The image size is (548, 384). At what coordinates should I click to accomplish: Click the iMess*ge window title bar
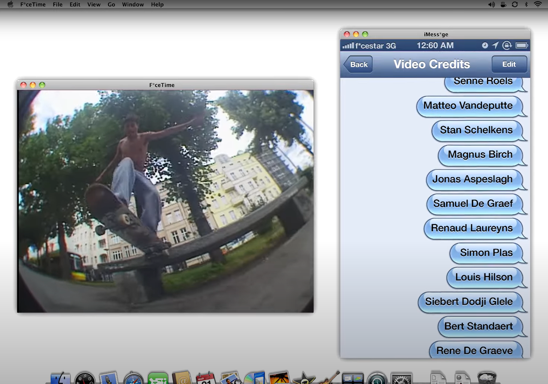coord(435,34)
